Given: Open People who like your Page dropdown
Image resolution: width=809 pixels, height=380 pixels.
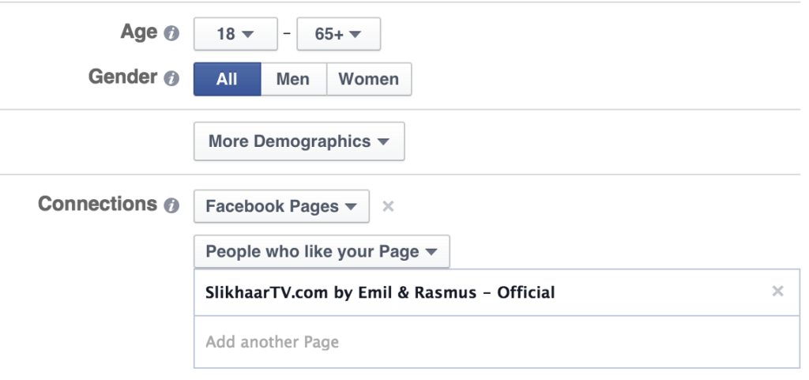Looking at the screenshot, I should pyautogui.click(x=322, y=251).
